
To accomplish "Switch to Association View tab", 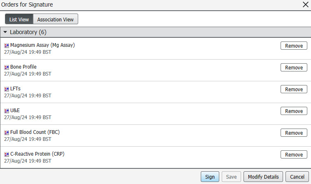I will (56, 19).
